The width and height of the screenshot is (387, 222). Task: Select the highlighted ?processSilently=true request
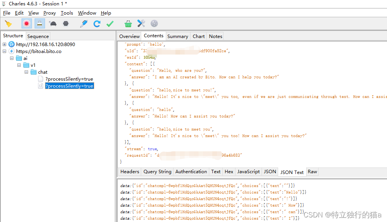click(x=69, y=86)
